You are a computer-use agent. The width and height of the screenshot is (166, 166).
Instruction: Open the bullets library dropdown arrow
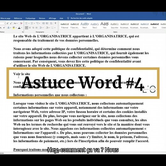click(x=29, y=23)
